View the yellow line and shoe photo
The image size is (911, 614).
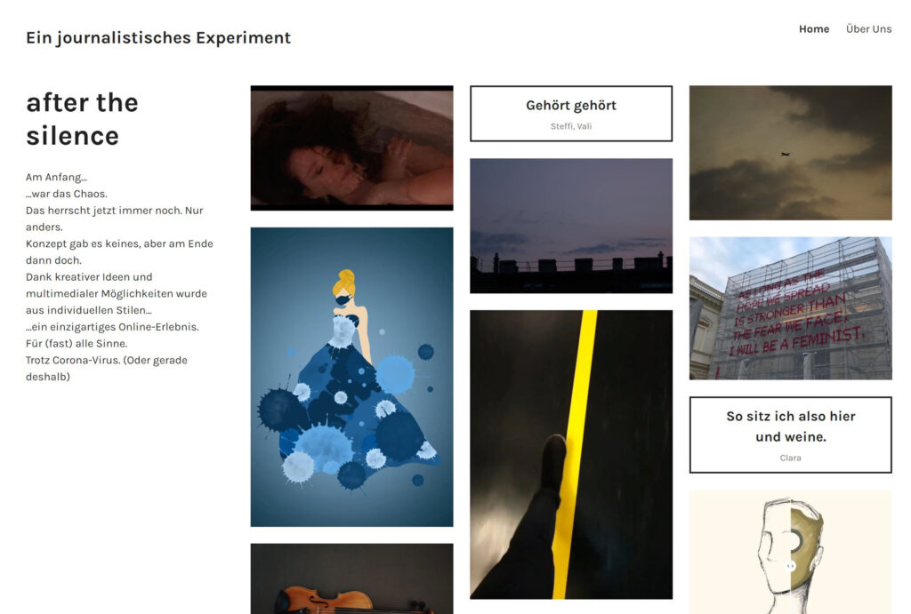(x=571, y=454)
